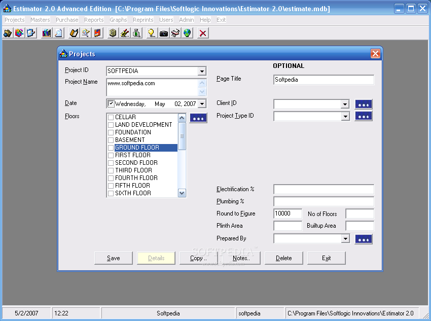Click the camera toolbar icon
This screenshot has height=321, width=431.
(164, 33)
